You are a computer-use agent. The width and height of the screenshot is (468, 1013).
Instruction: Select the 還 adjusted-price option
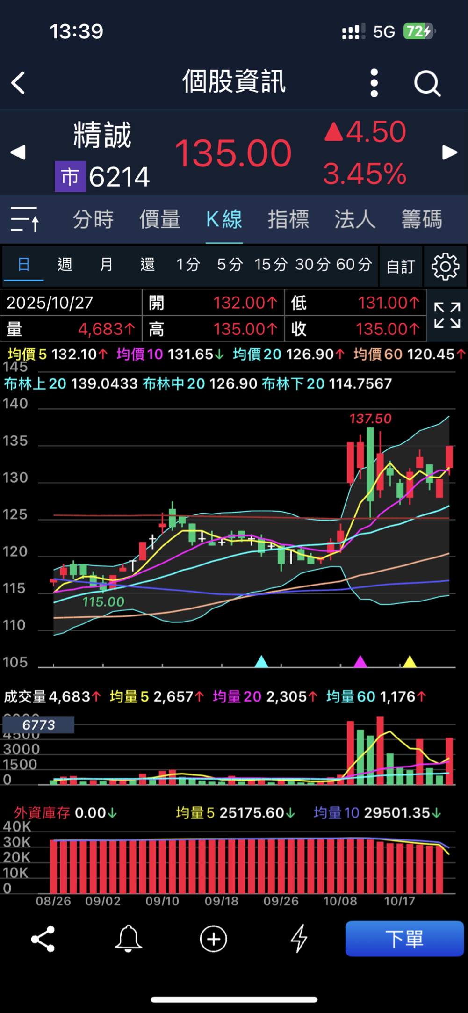click(147, 265)
